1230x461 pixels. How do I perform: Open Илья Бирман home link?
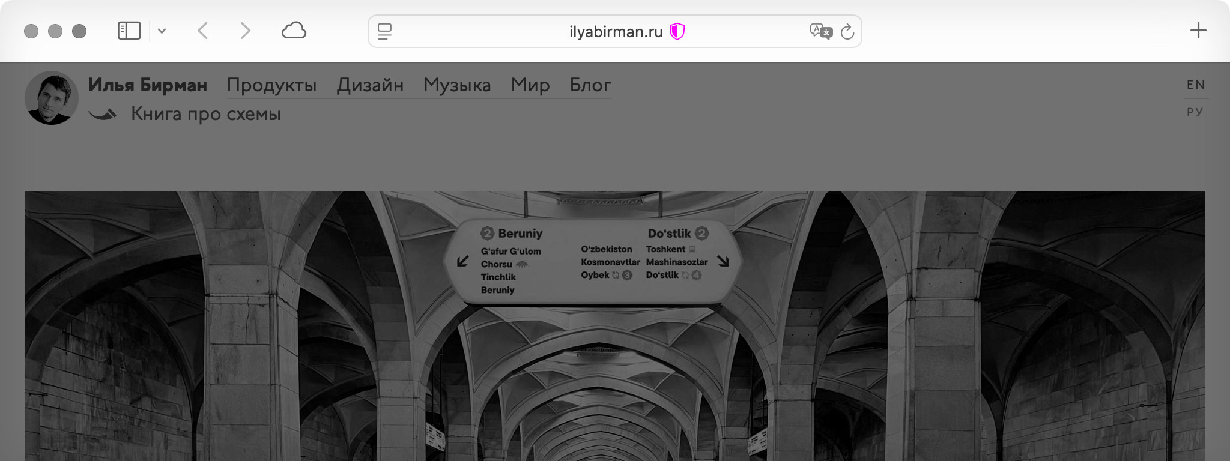pyautogui.click(x=147, y=85)
